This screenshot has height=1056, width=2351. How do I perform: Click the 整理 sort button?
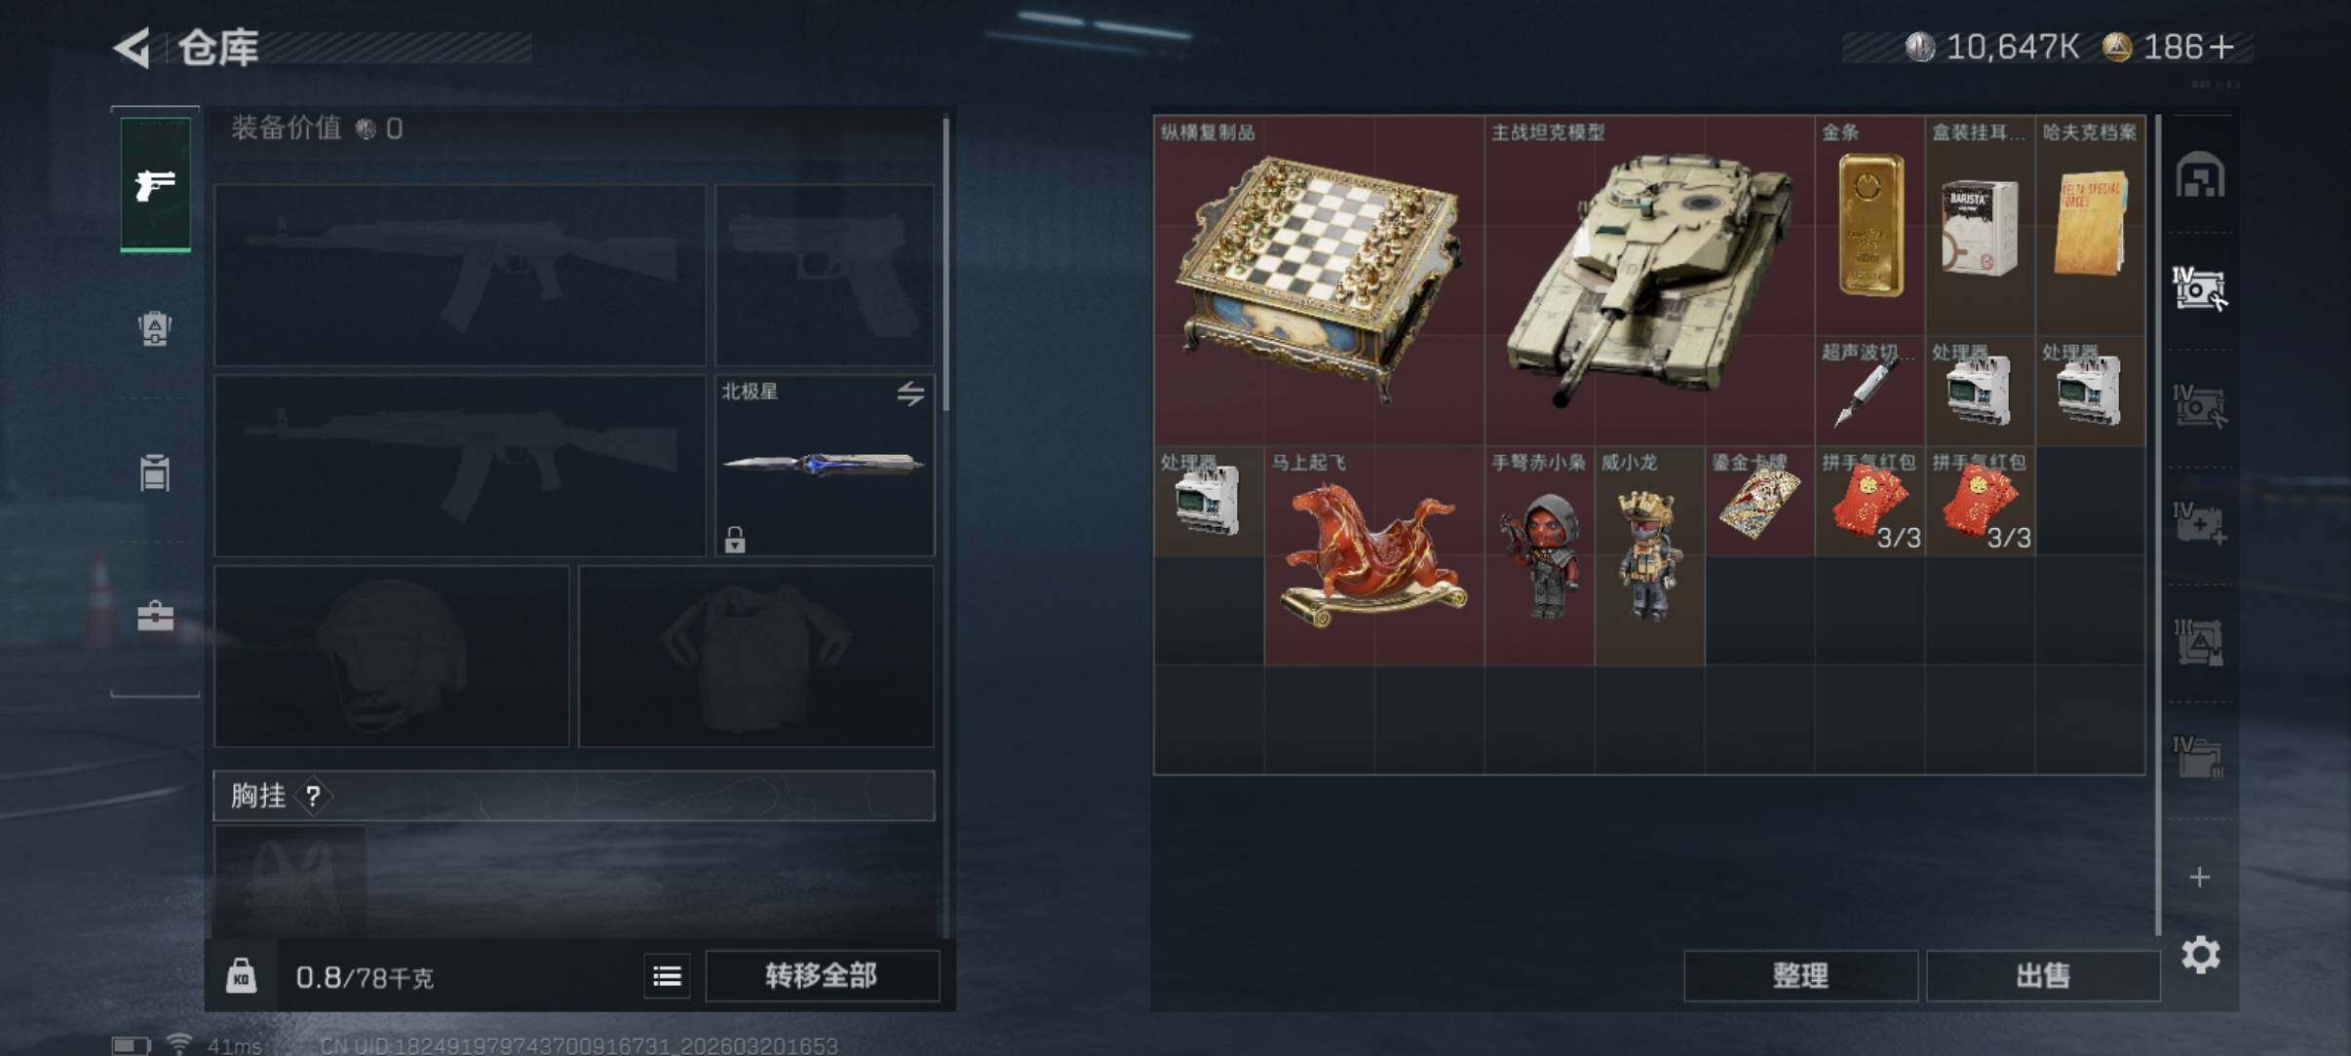[x=1800, y=975]
